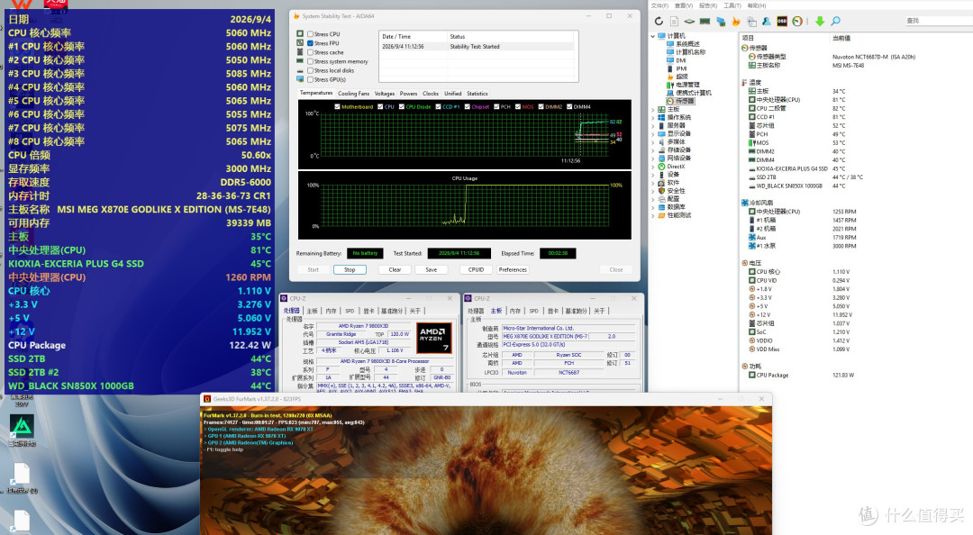
Task: Click the user profile toolbar icon in AIDA64
Action: coord(767,21)
